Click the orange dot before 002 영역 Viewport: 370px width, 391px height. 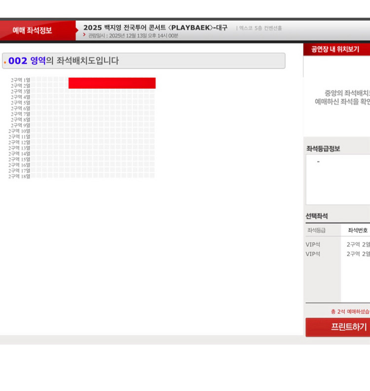5,62
